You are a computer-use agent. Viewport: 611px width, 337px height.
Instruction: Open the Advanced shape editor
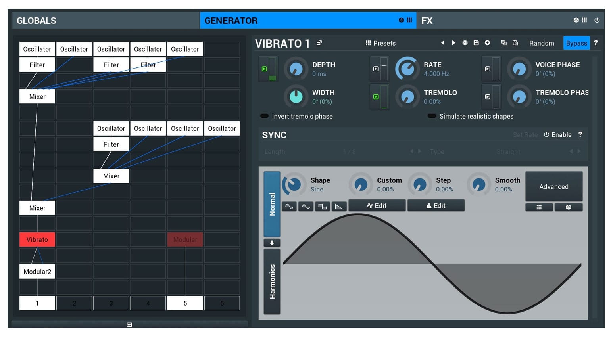coord(553,186)
